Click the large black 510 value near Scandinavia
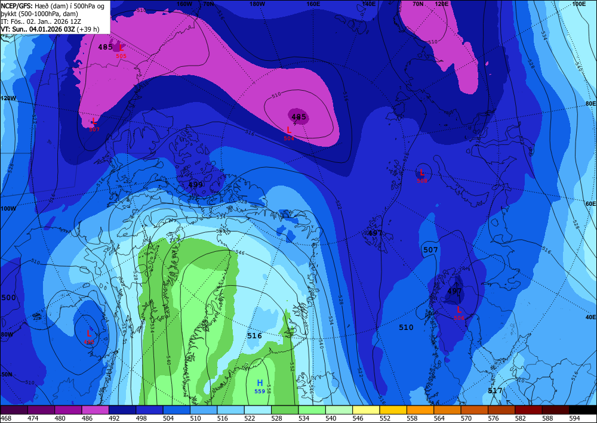Viewport: 597px width, 423px height. (406, 327)
